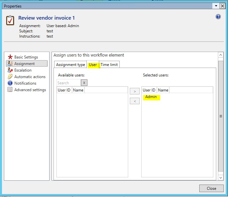Open the Properties title bar dropdown arrow

216,6
